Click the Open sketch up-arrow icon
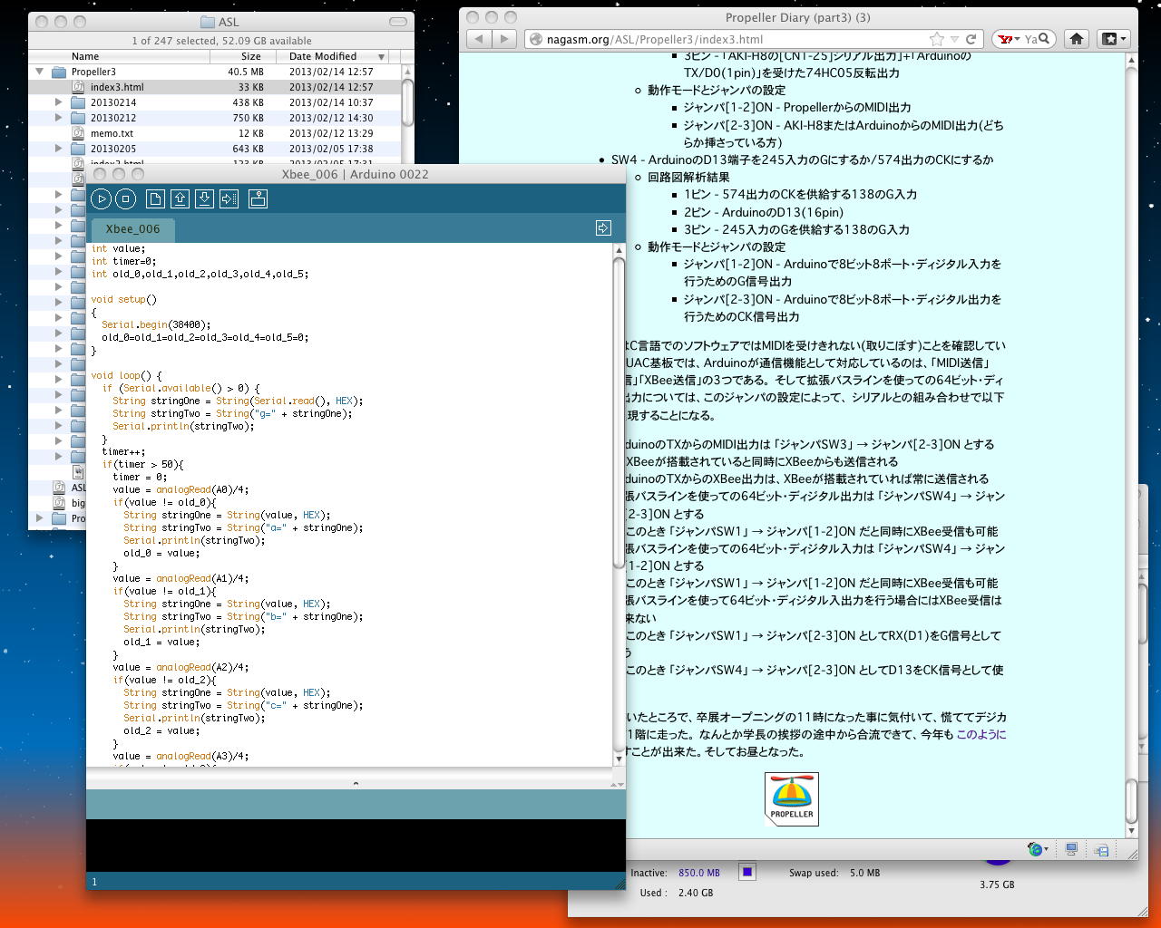Image resolution: width=1161 pixels, height=928 pixels. [180, 199]
